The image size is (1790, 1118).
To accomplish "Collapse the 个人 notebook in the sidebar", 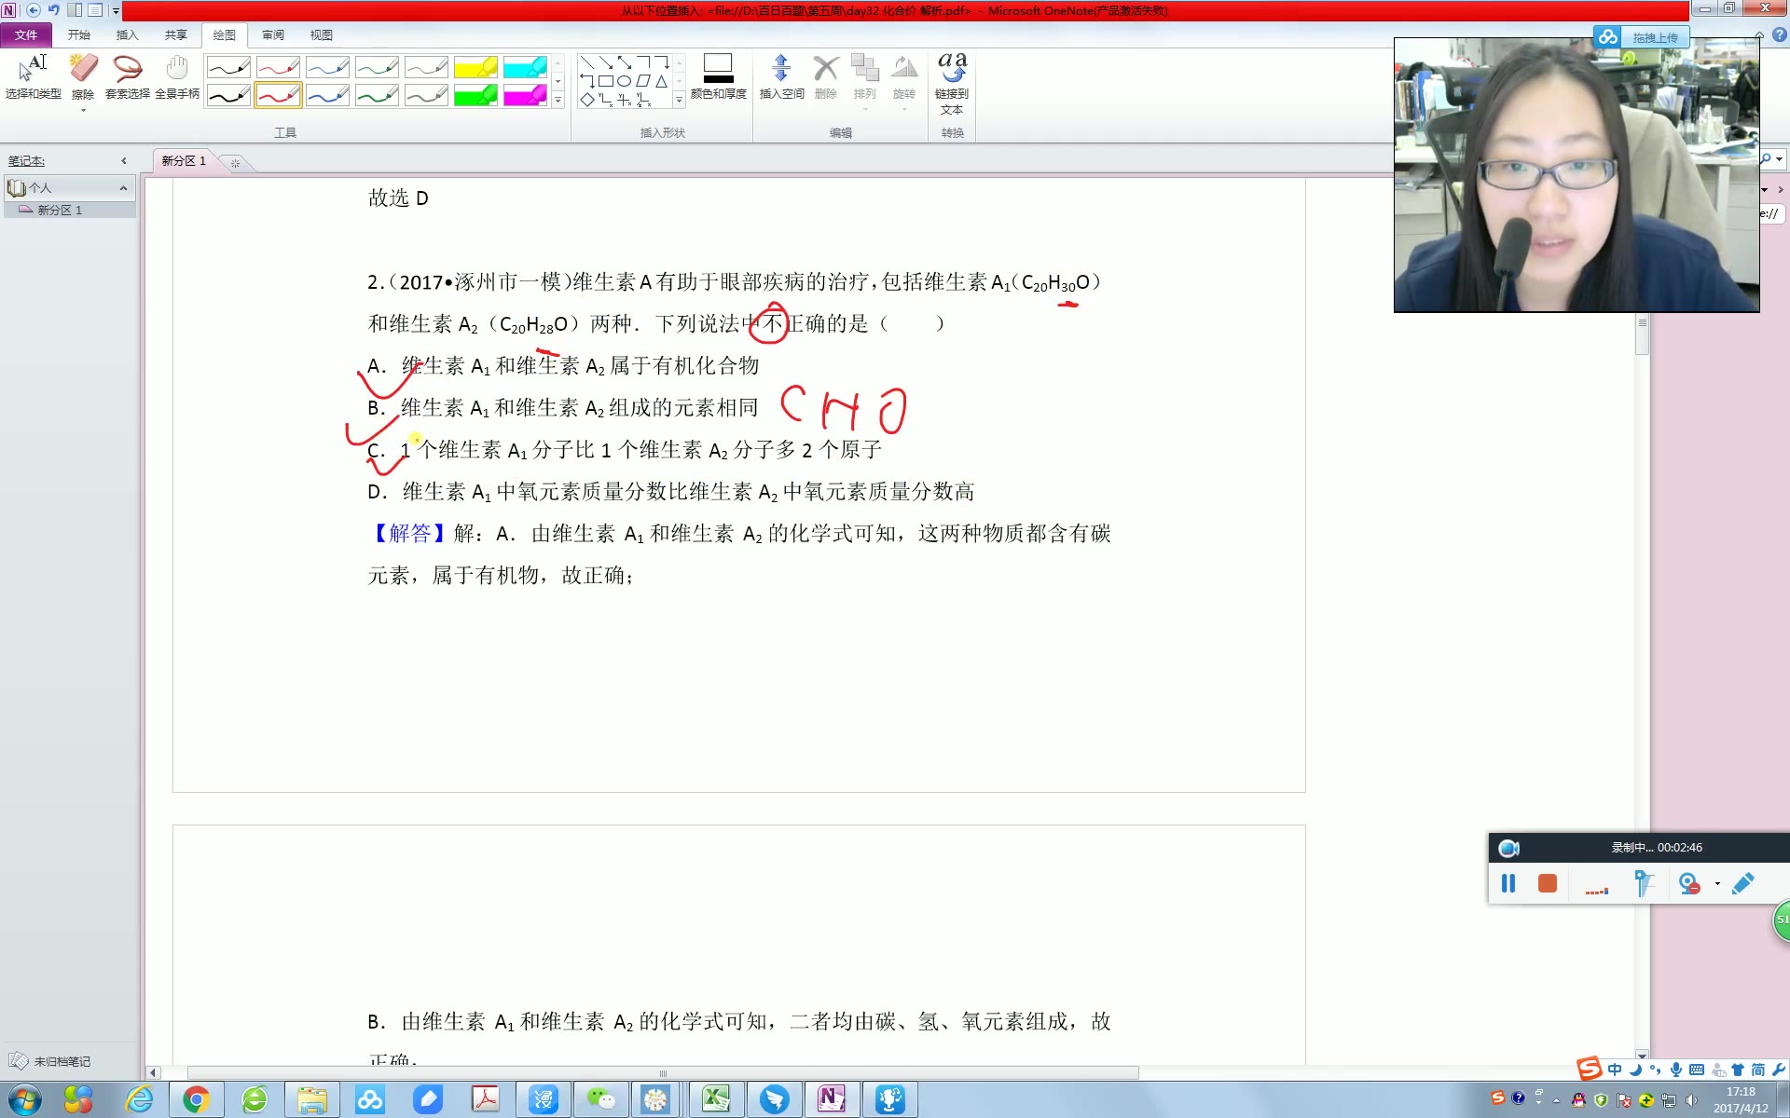I will [124, 187].
